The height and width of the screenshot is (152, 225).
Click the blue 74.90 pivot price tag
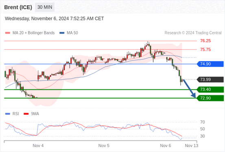pos(210,64)
